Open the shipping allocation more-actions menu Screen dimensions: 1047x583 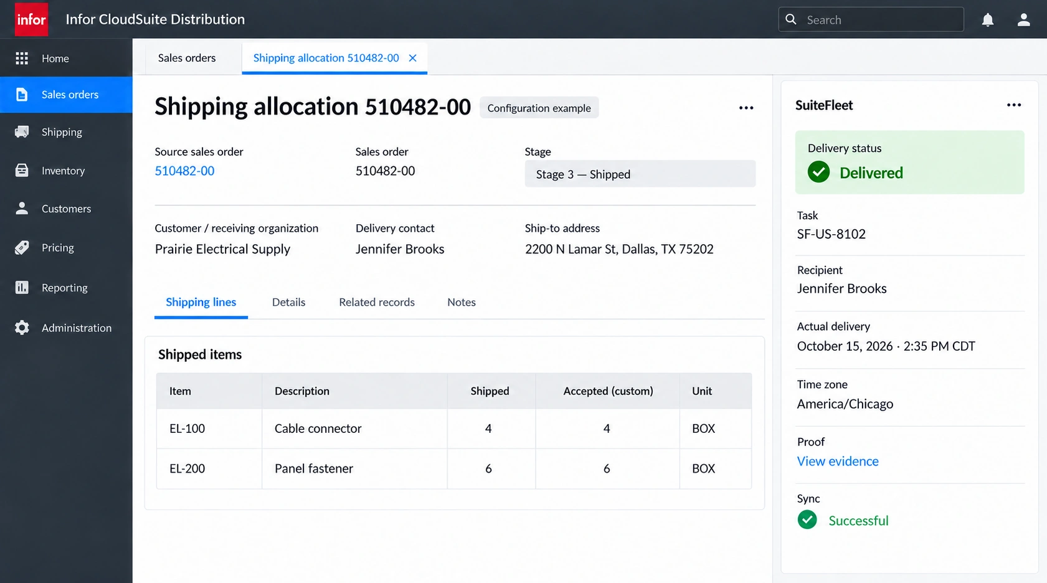[x=746, y=108]
